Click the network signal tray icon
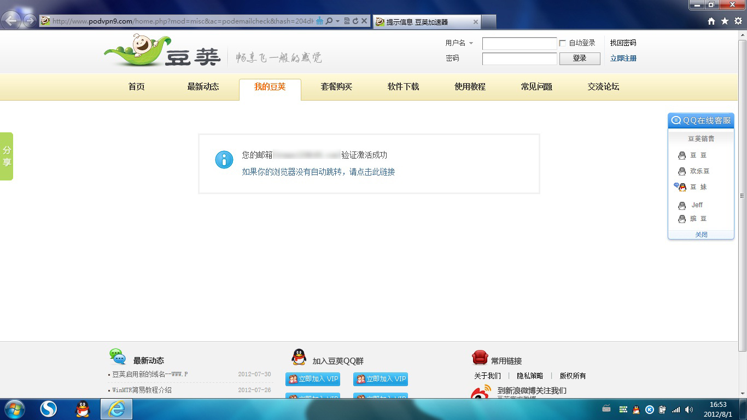Image resolution: width=747 pixels, height=420 pixels. point(676,410)
